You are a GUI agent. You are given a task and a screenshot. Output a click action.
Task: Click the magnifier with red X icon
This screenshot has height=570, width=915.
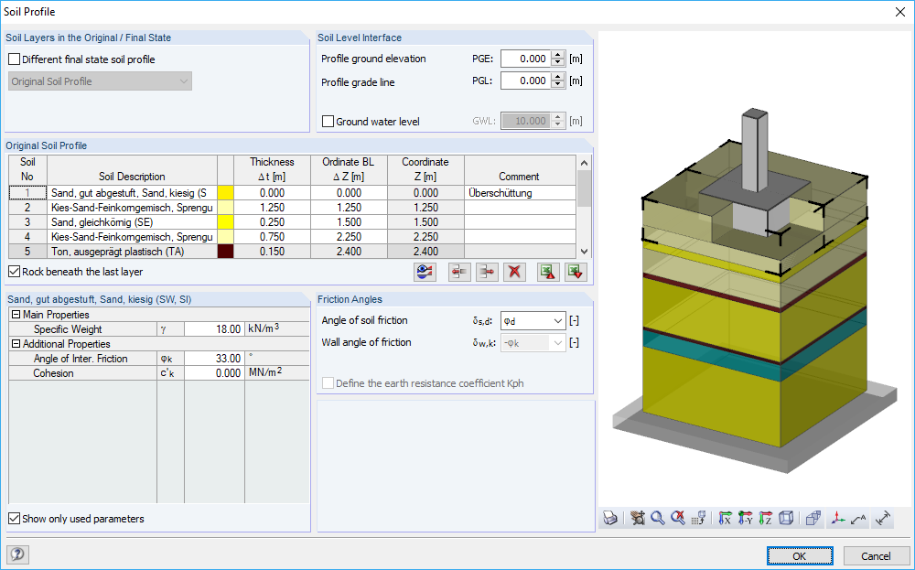click(x=677, y=518)
